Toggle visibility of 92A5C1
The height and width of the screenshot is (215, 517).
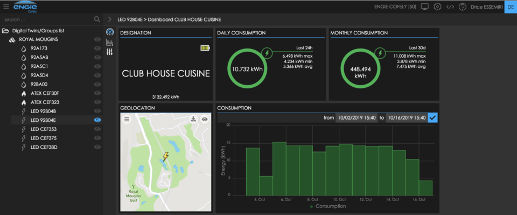click(x=97, y=66)
